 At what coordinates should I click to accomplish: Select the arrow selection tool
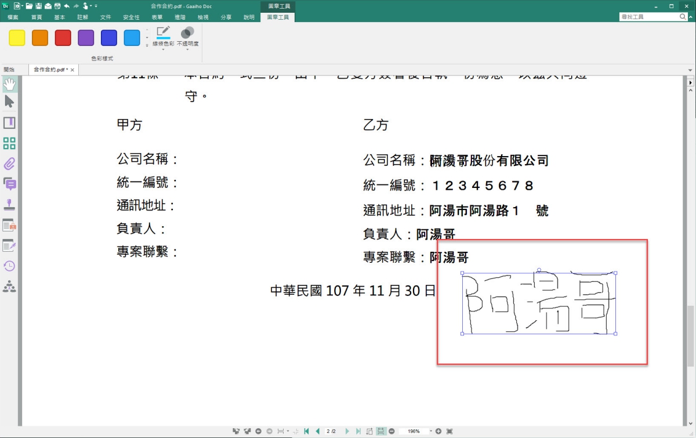tap(9, 102)
